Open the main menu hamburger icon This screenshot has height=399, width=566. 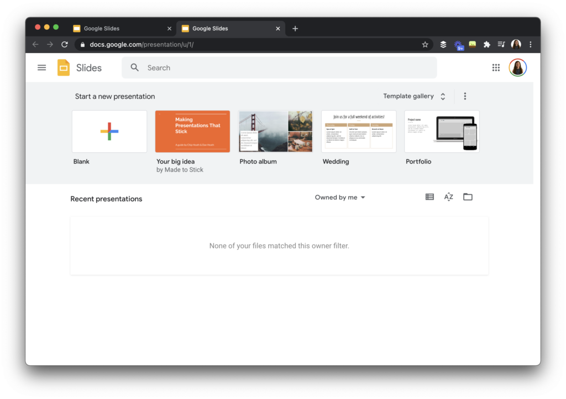point(41,67)
